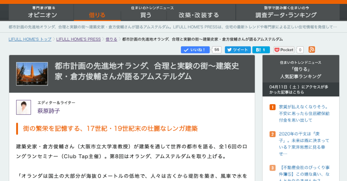Image resolution: width=347 pixels, height=181 pixels.
Task: Click the article's building photo thumbnail
Action: (32, 73)
